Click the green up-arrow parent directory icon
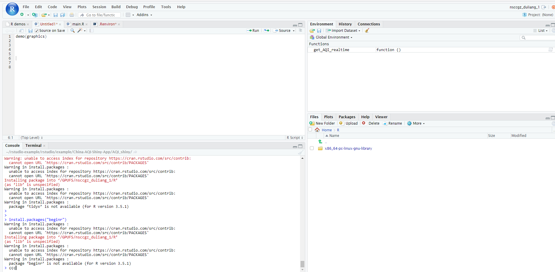555x272 pixels. point(320,142)
